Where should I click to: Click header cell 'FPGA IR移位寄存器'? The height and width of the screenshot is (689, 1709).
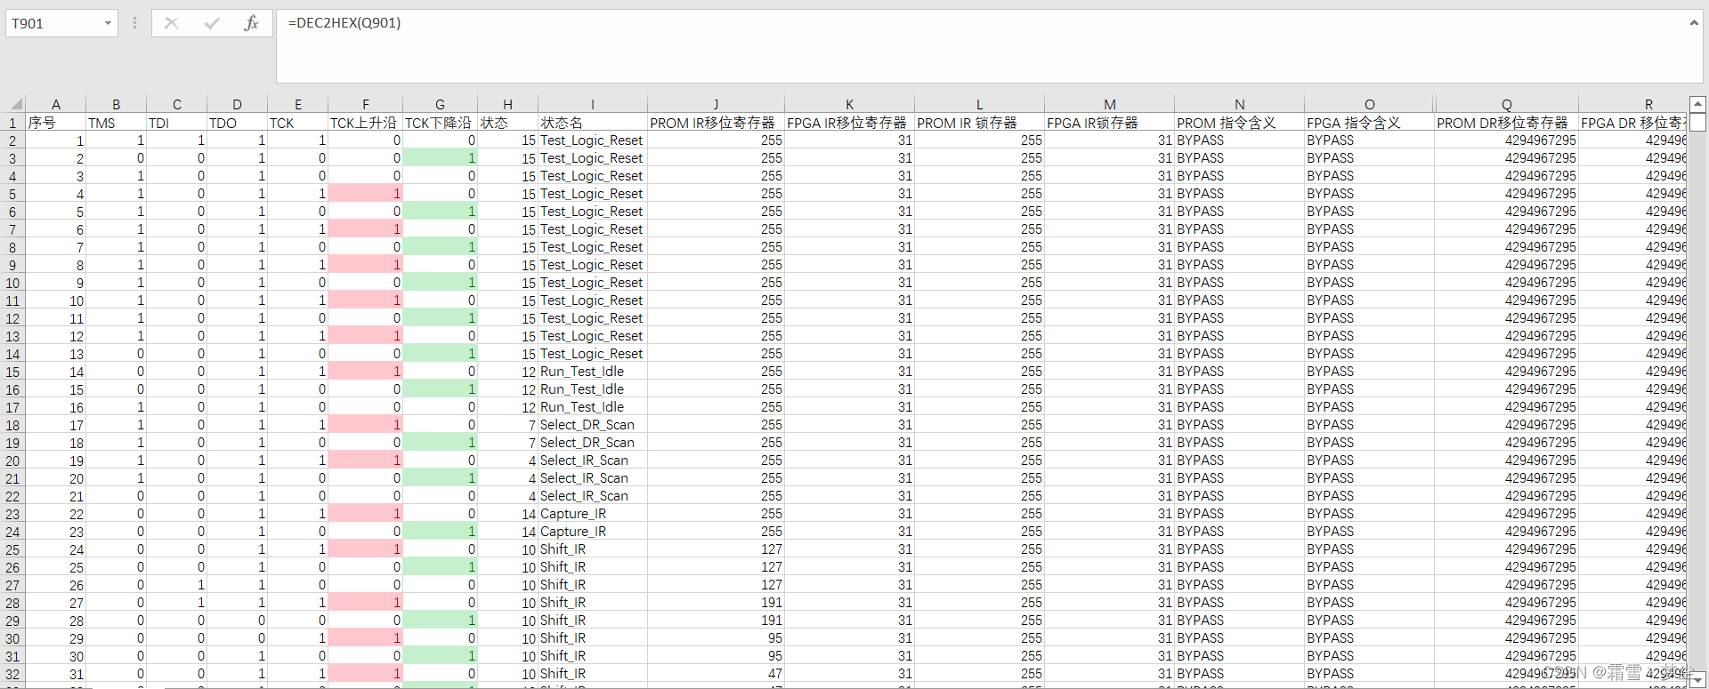(849, 123)
